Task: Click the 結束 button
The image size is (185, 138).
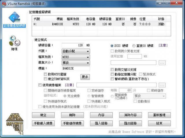Action: (159, 123)
